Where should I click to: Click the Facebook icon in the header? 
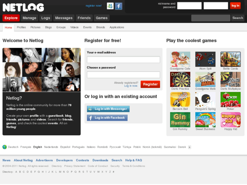119,6
